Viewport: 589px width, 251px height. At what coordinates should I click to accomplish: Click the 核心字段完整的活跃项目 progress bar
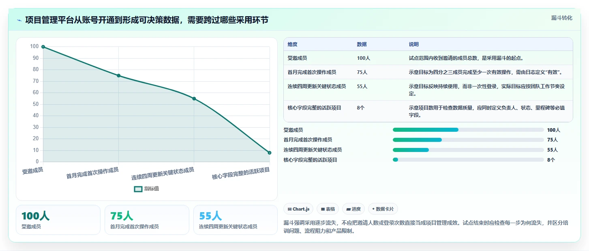(x=468, y=160)
